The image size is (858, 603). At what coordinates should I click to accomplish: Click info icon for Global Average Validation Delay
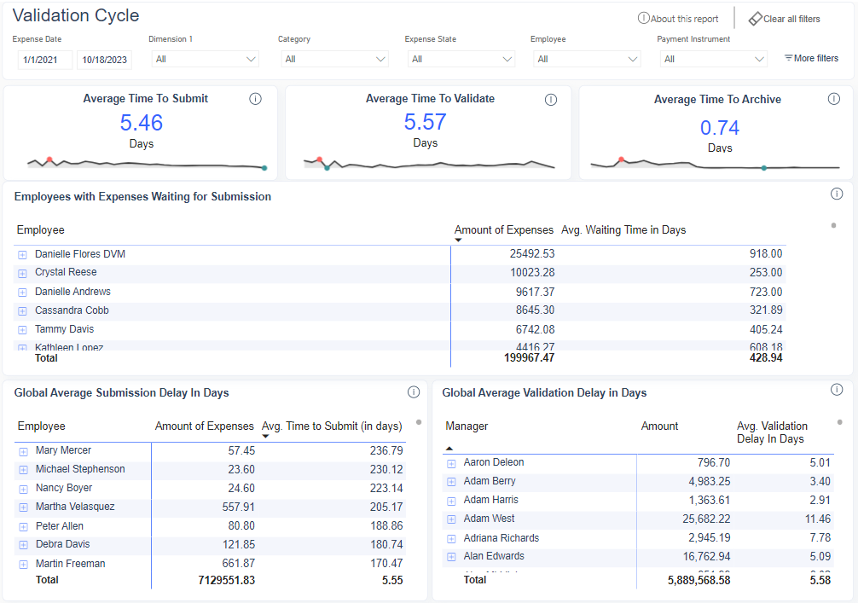(837, 390)
